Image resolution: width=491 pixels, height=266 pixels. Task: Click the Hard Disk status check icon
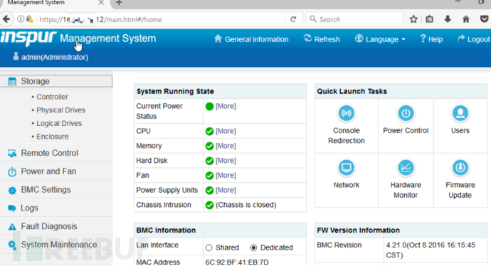[209, 161]
